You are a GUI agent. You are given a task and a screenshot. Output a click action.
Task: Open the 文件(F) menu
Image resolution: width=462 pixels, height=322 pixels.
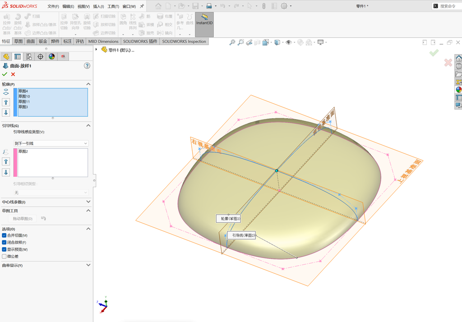[53, 6]
